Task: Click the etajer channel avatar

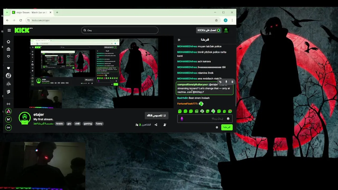Action: [x=25, y=118]
